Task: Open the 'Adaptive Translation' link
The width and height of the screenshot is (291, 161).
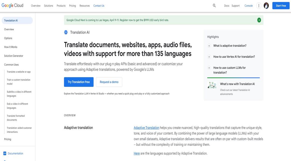Action: [146, 127]
